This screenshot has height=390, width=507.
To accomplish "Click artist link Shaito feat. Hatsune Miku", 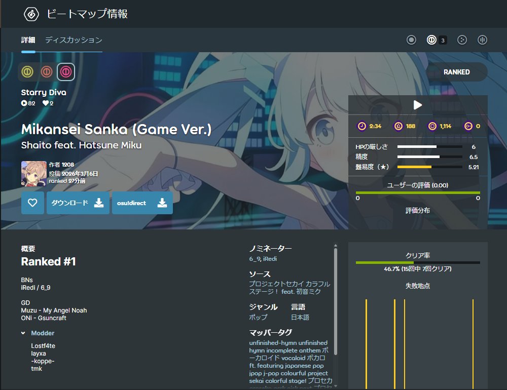I will (x=81, y=145).
